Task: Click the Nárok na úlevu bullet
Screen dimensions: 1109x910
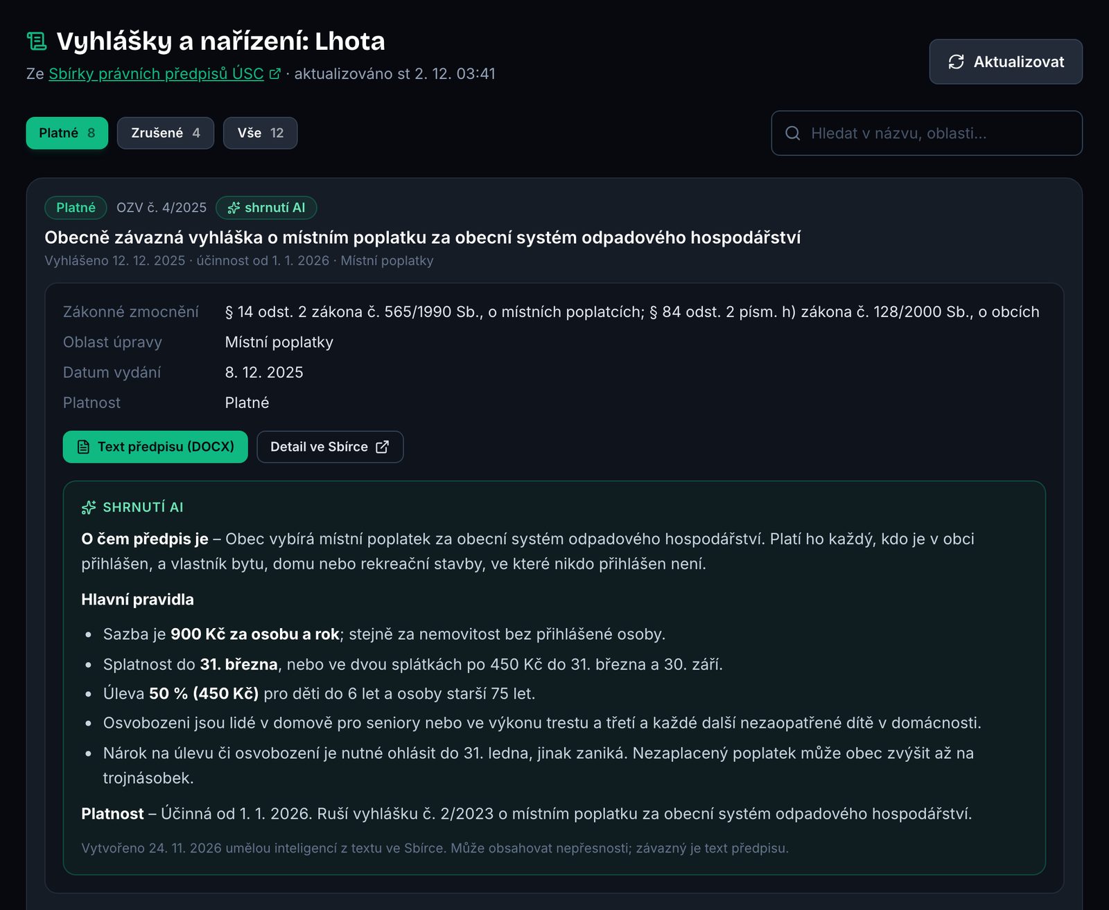Action: 539,766
